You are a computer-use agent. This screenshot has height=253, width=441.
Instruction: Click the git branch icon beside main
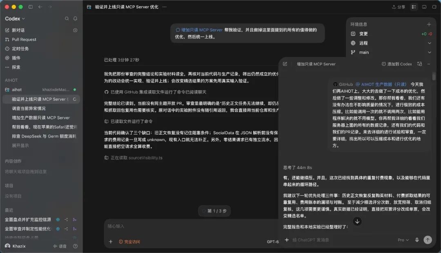[x=353, y=52]
